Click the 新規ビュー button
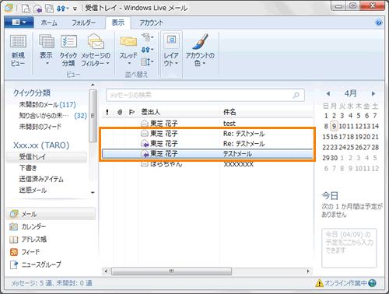This screenshot has width=389, height=294. click(18, 51)
